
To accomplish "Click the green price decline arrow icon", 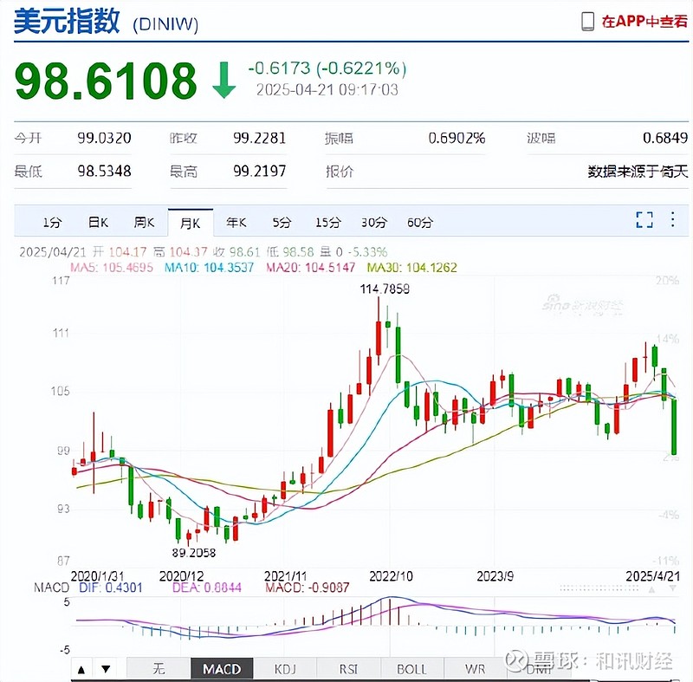I will pos(225,78).
